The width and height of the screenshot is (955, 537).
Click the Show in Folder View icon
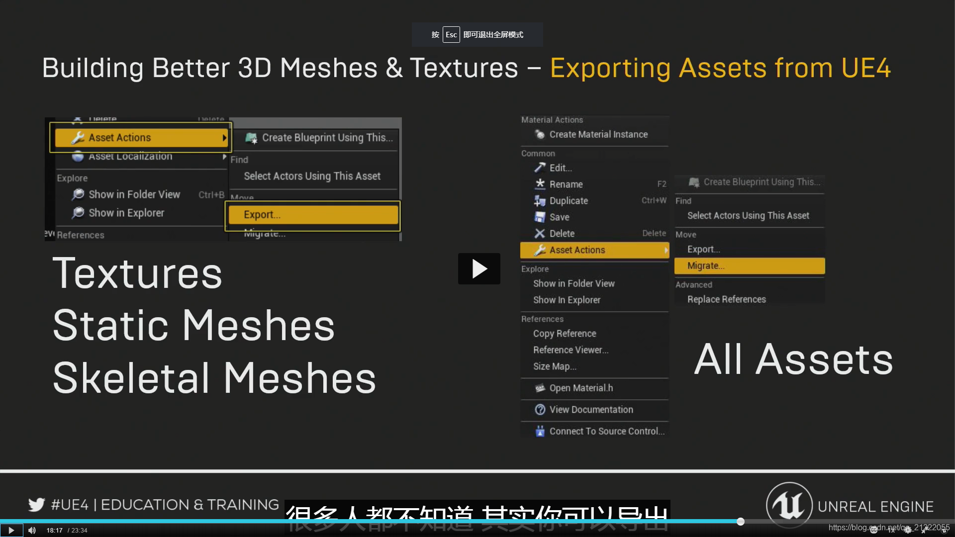coord(78,194)
